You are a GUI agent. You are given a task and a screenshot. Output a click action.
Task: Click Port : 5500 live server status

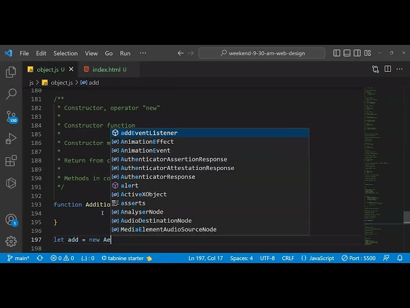point(359,258)
